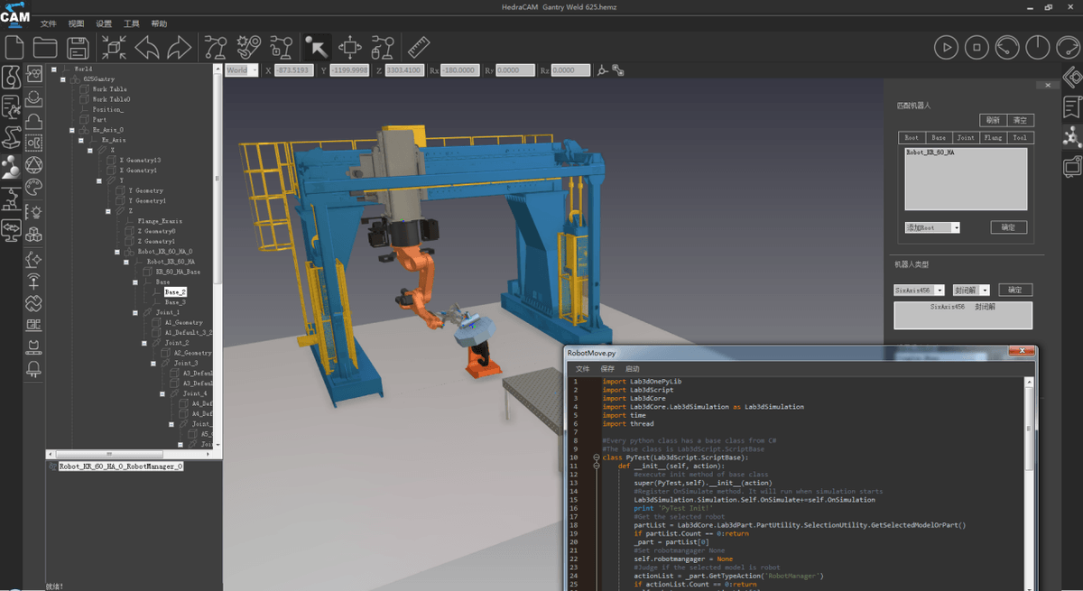Collapse the 625Gantry tree node
This screenshot has width=1083, height=591.
click(63, 78)
